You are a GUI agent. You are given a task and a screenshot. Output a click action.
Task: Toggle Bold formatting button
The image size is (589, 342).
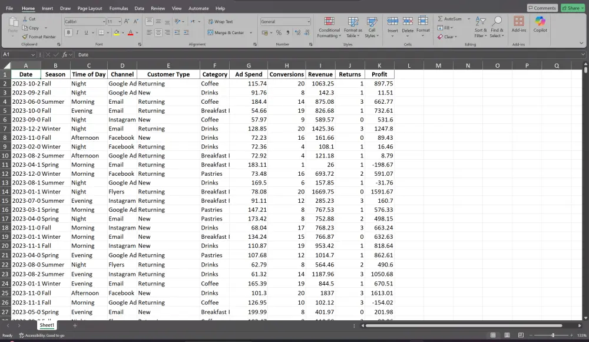click(68, 33)
